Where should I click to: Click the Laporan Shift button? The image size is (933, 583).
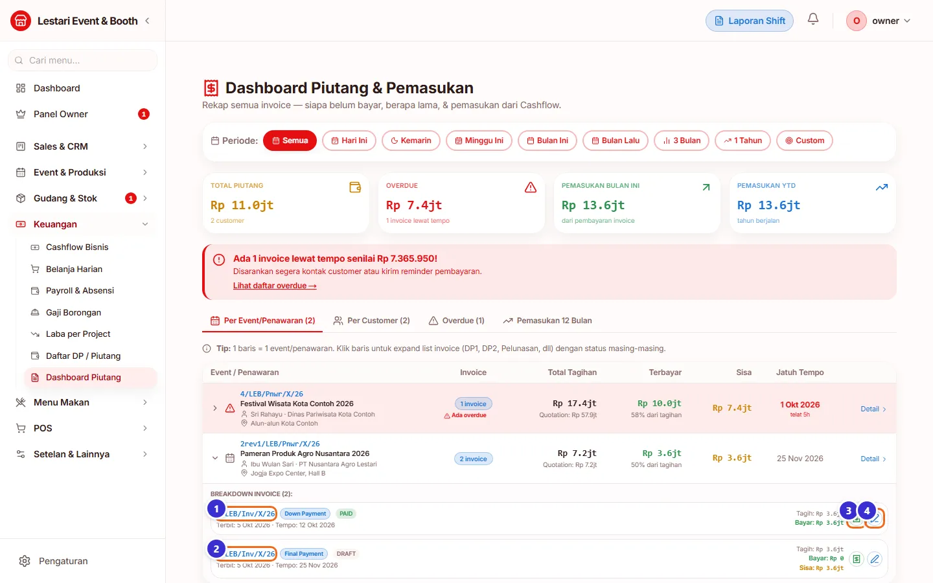tap(750, 21)
